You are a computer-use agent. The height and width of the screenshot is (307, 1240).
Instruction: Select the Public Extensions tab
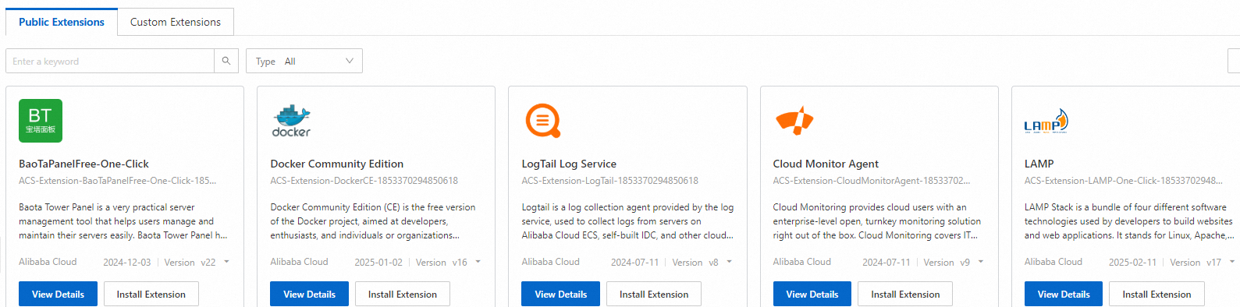point(62,22)
